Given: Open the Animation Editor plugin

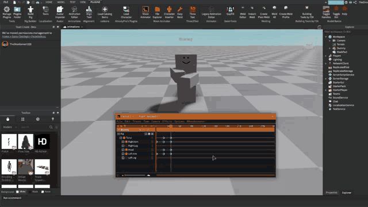Looking at the screenshot, I should [74, 13].
